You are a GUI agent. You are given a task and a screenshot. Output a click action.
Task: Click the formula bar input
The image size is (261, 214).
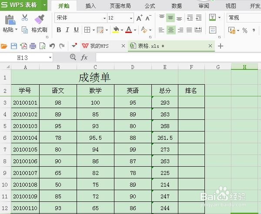pos(178,58)
